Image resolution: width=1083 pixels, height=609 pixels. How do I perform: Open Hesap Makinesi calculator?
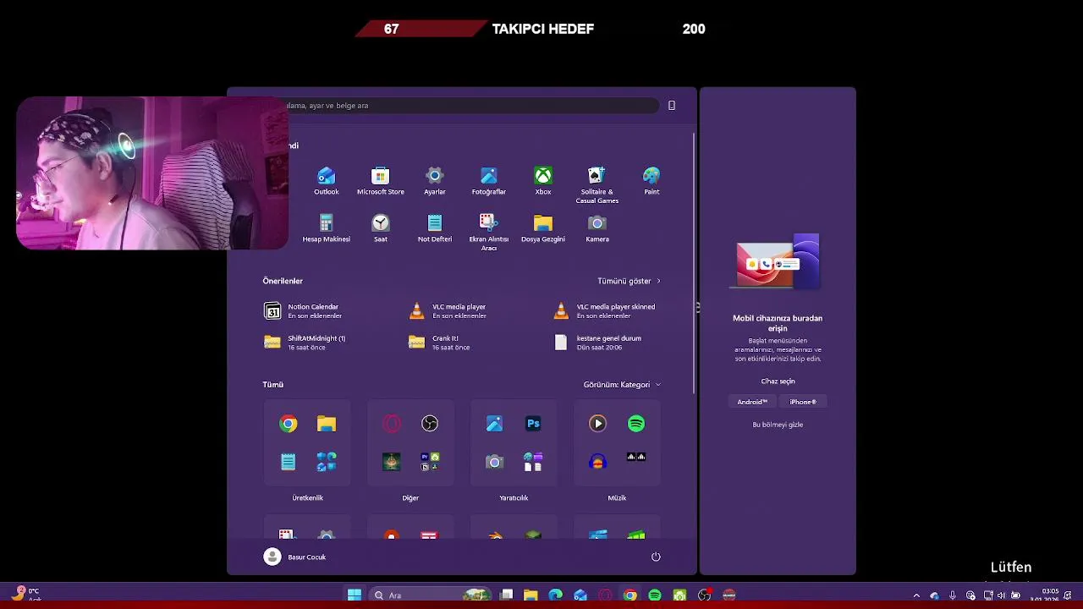[x=326, y=228]
